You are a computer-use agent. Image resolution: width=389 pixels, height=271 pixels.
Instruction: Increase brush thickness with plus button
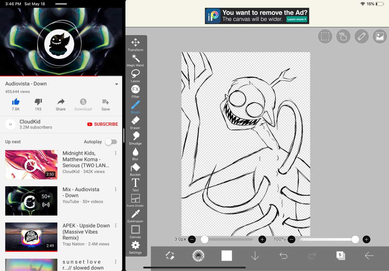262,239
